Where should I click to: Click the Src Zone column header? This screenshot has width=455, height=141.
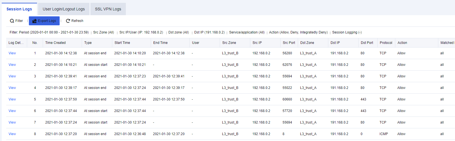coord(229,43)
